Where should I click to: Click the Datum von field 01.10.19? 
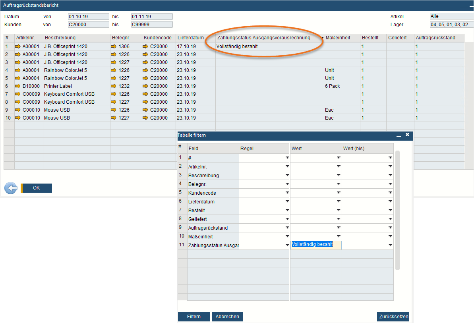88,17
